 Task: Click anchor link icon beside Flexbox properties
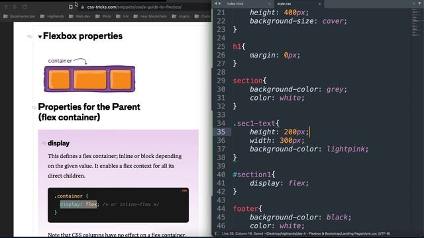coord(29,36)
